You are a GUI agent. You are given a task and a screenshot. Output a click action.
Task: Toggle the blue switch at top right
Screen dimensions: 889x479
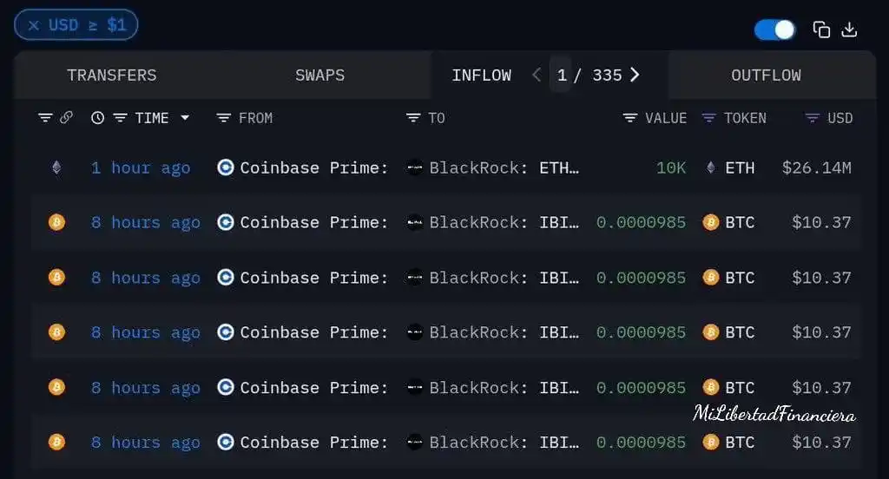774,30
